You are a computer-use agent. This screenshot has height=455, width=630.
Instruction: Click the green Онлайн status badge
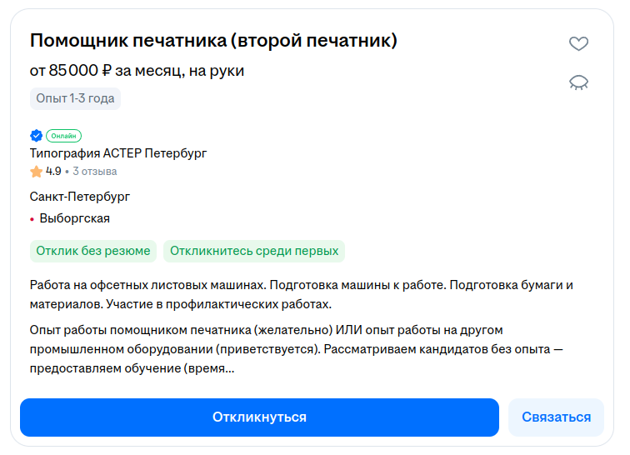tap(63, 136)
